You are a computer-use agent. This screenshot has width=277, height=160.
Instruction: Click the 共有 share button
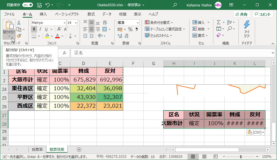pos(242,14)
